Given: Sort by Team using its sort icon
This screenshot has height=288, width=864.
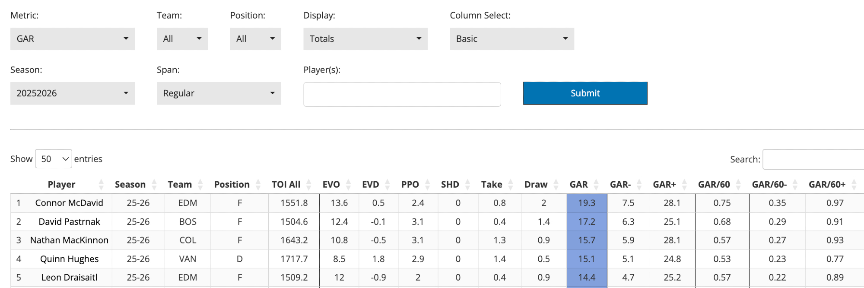Looking at the screenshot, I should tap(200, 185).
